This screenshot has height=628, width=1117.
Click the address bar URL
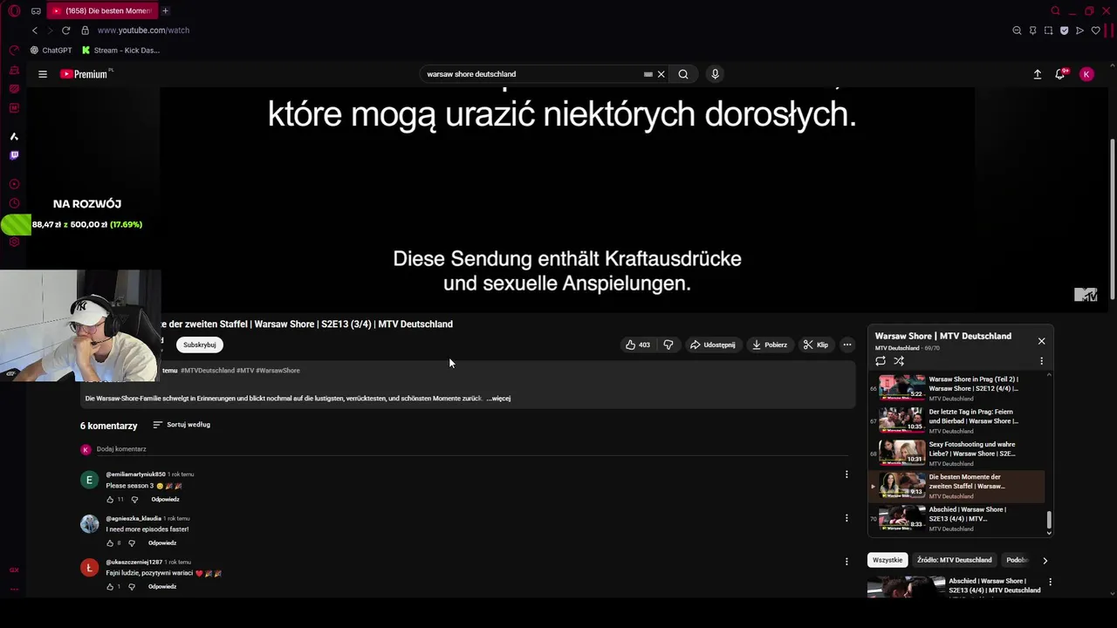coord(143,30)
